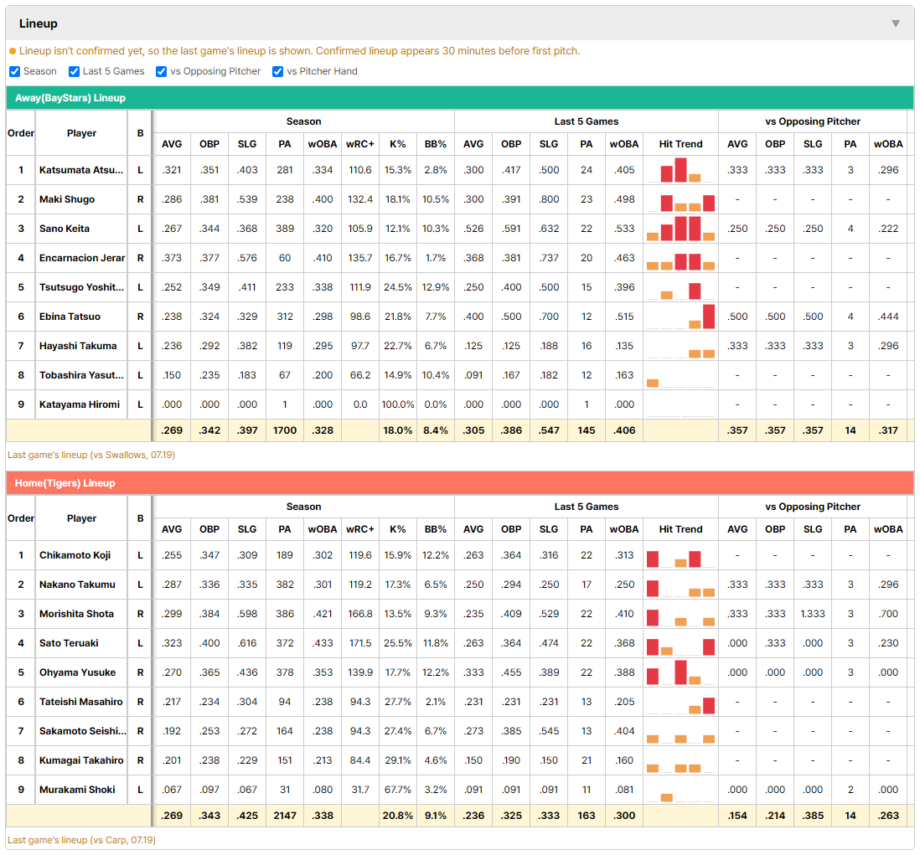The image size is (920, 855).
Task: Toggle the Last 5 Games checkbox
Action: pyautogui.click(x=74, y=71)
